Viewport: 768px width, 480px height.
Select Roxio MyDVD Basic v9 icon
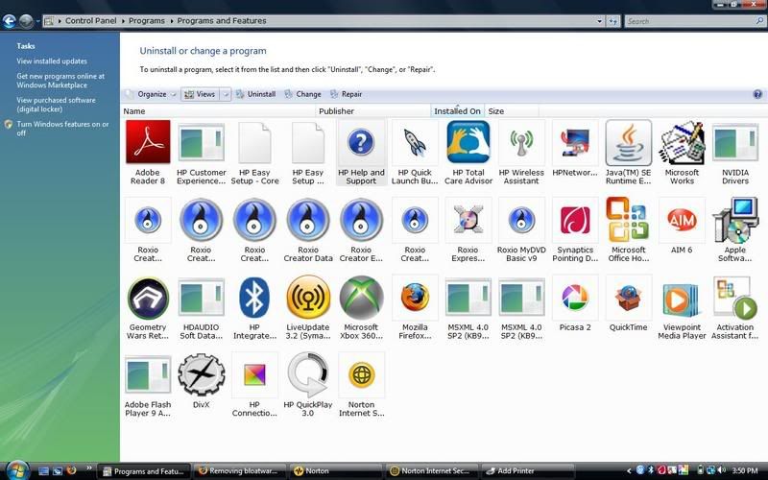pos(521,220)
